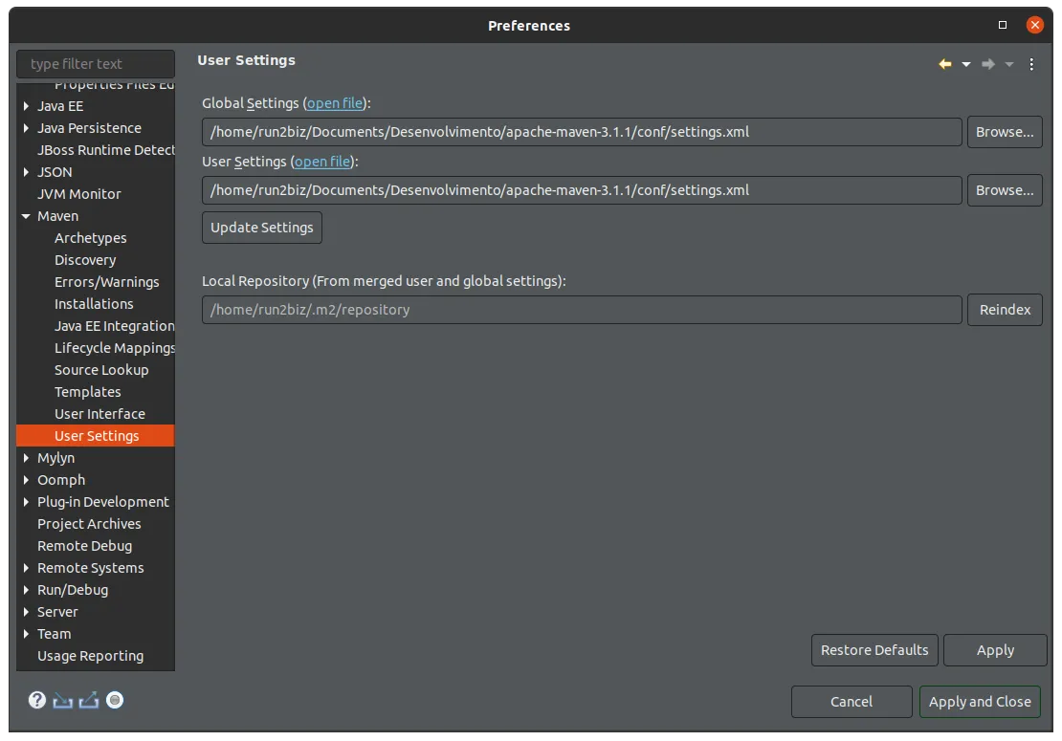This screenshot has width=1062, height=741.
Task: Click the import preferences icon
Action: point(63,701)
